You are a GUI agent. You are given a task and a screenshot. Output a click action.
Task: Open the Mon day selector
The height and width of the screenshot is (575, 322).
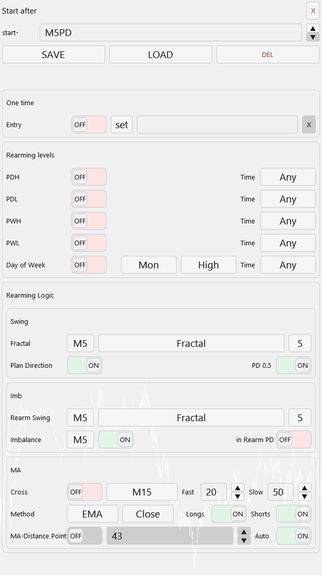pos(148,265)
